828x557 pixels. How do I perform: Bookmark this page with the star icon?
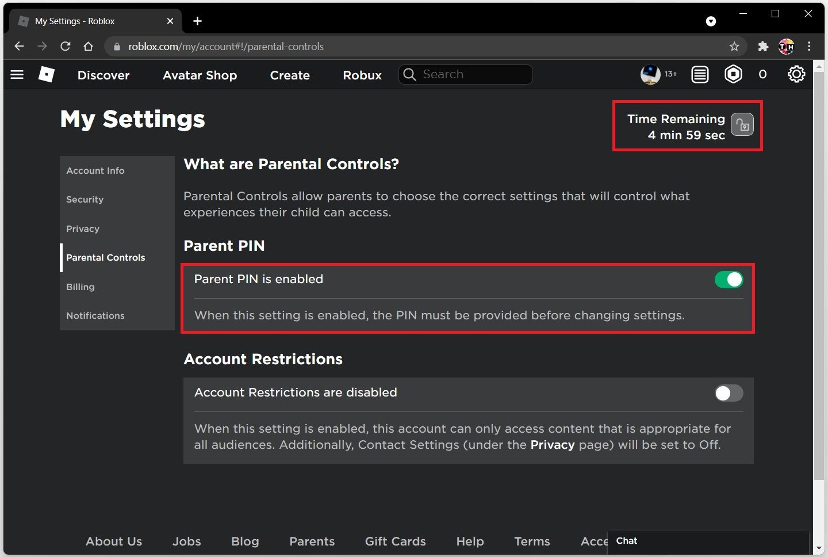point(734,47)
